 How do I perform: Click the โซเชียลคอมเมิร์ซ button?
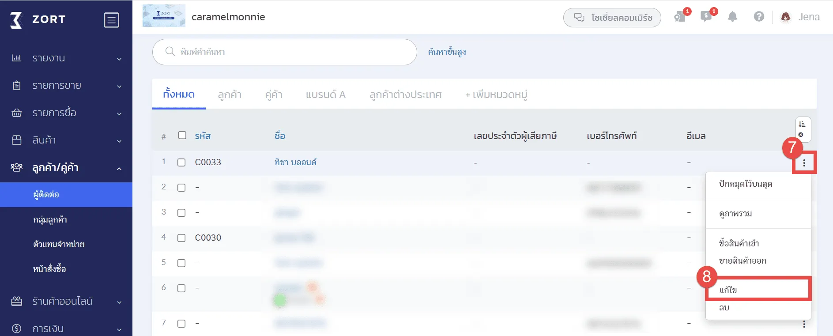pyautogui.click(x=612, y=18)
